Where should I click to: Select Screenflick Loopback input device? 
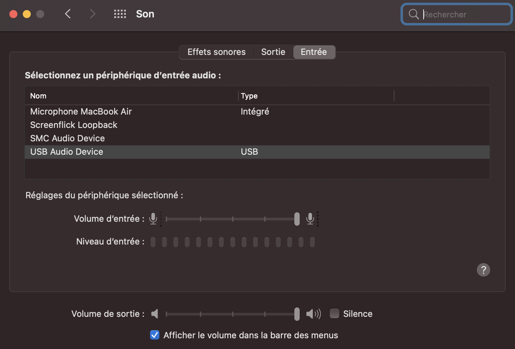[x=257, y=125]
